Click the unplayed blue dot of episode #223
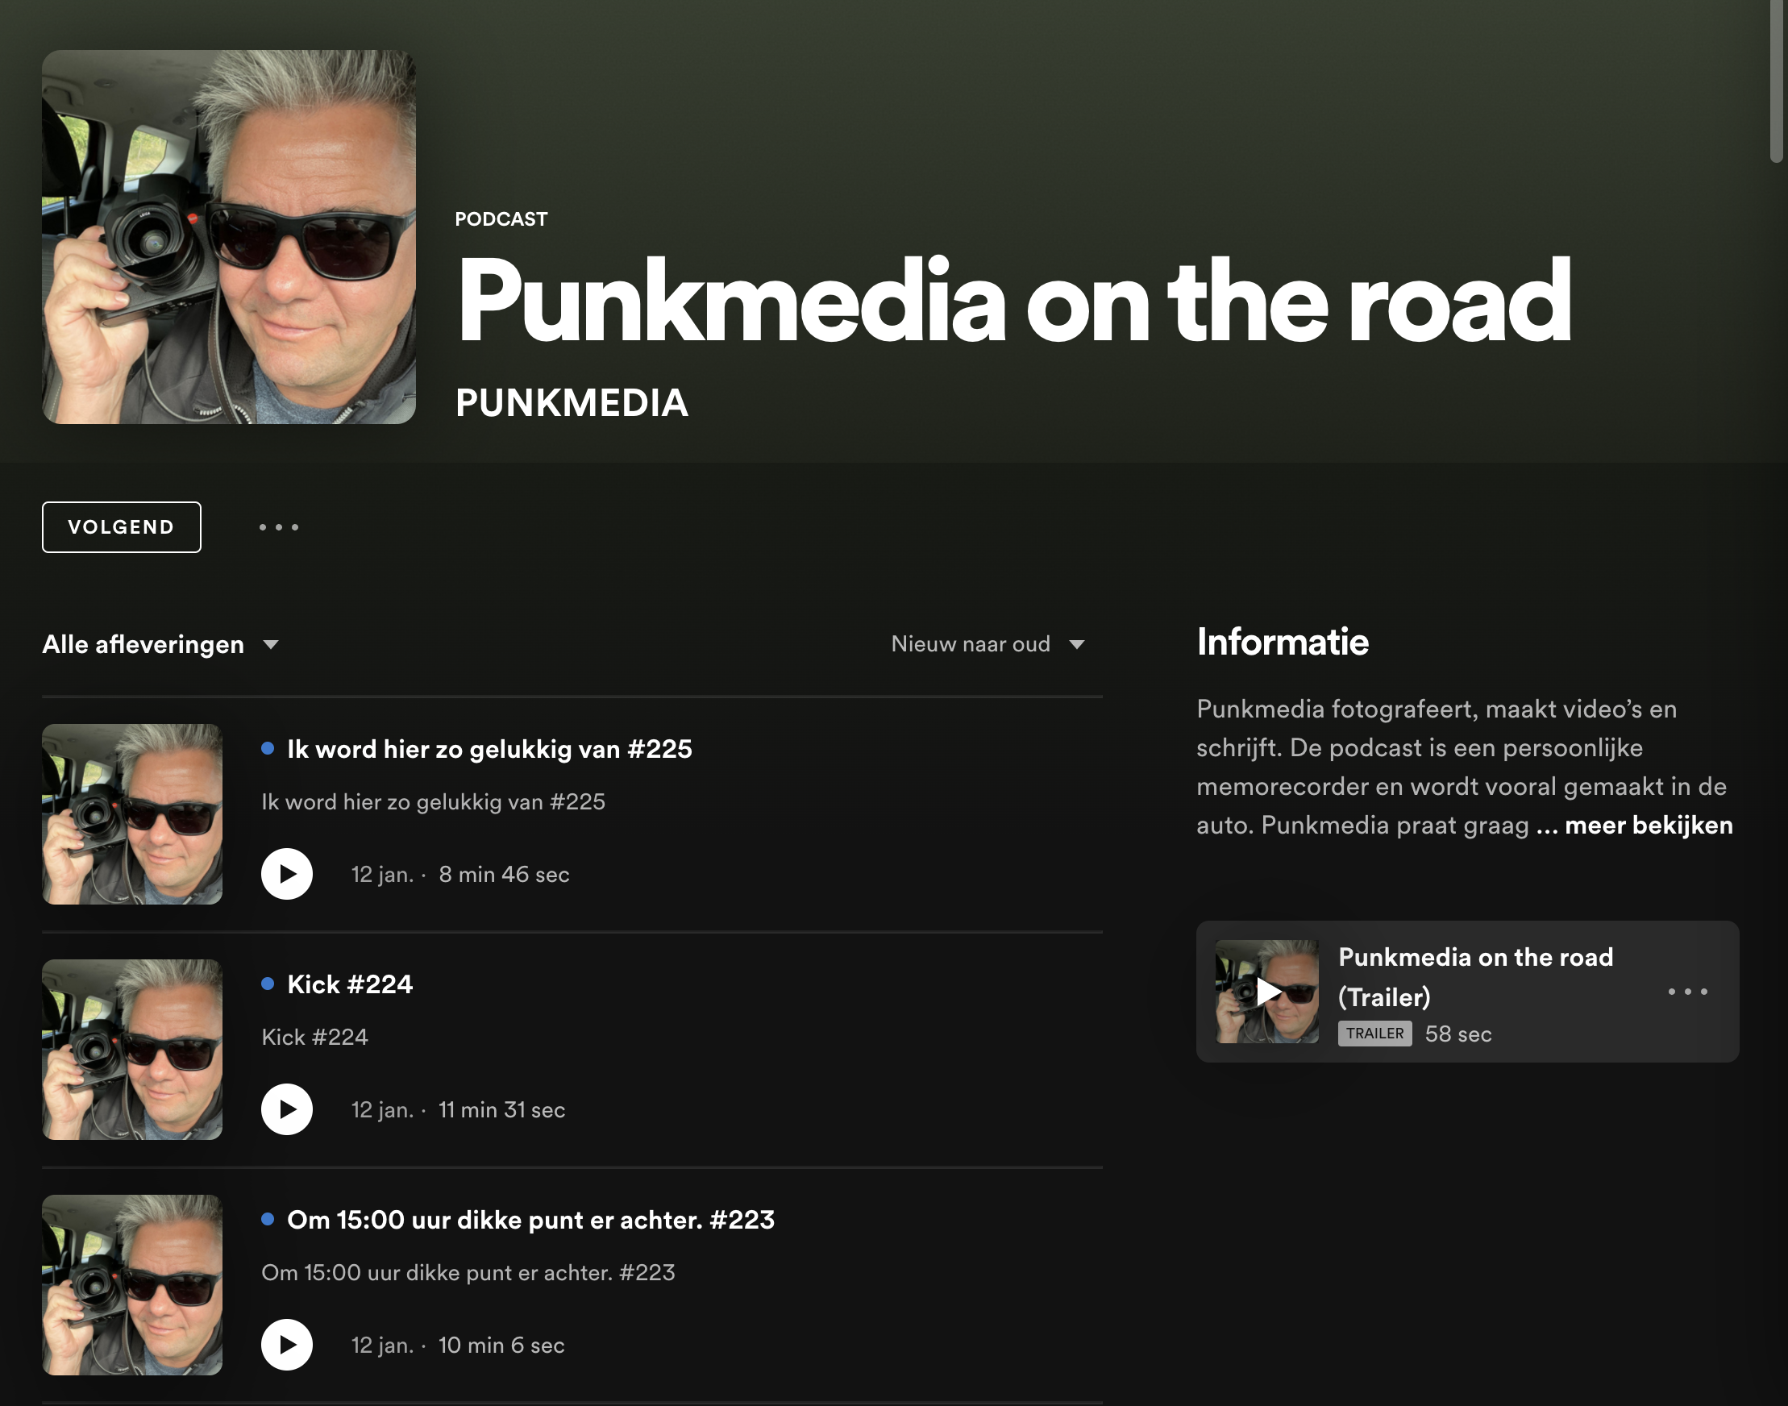This screenshot has height=1406, width=1788. tap(268, 1219)
